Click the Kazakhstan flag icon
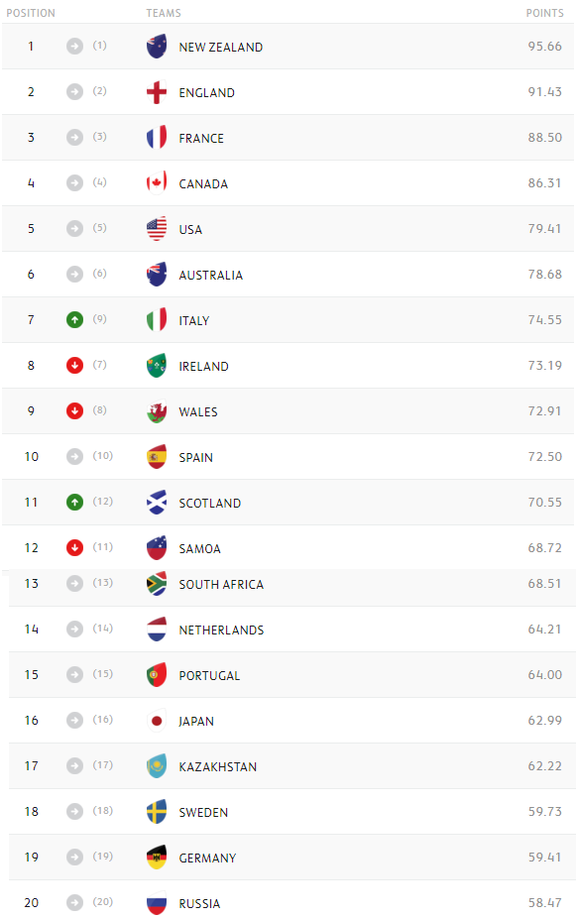This screenshot has width=576, height=918. [x=157, y=765]
